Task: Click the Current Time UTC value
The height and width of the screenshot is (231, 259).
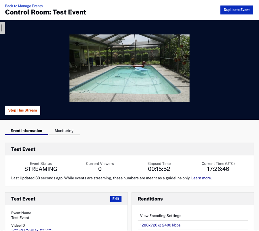Action: tap(218, 169)
